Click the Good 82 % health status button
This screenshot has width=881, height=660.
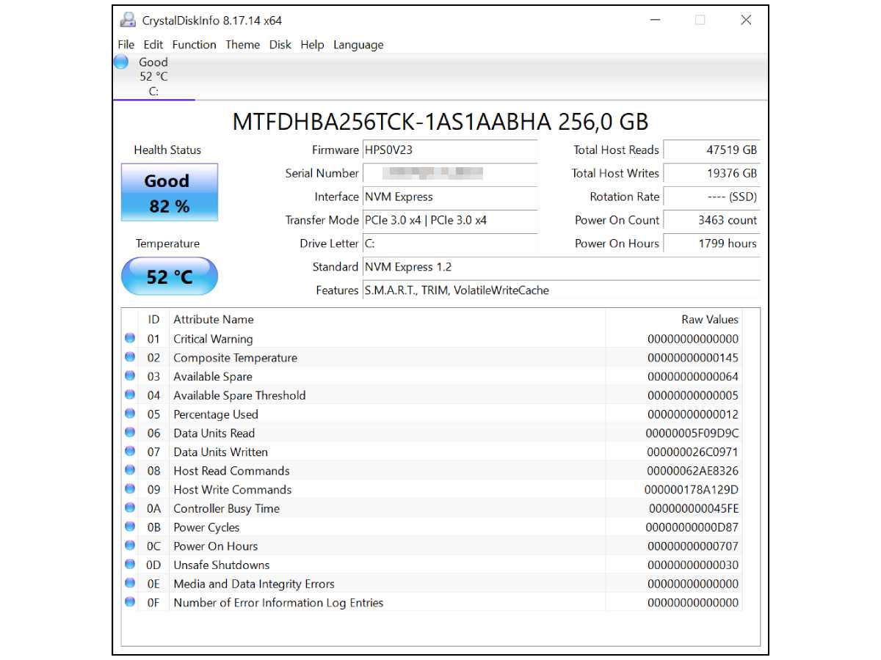pos(170,193)
